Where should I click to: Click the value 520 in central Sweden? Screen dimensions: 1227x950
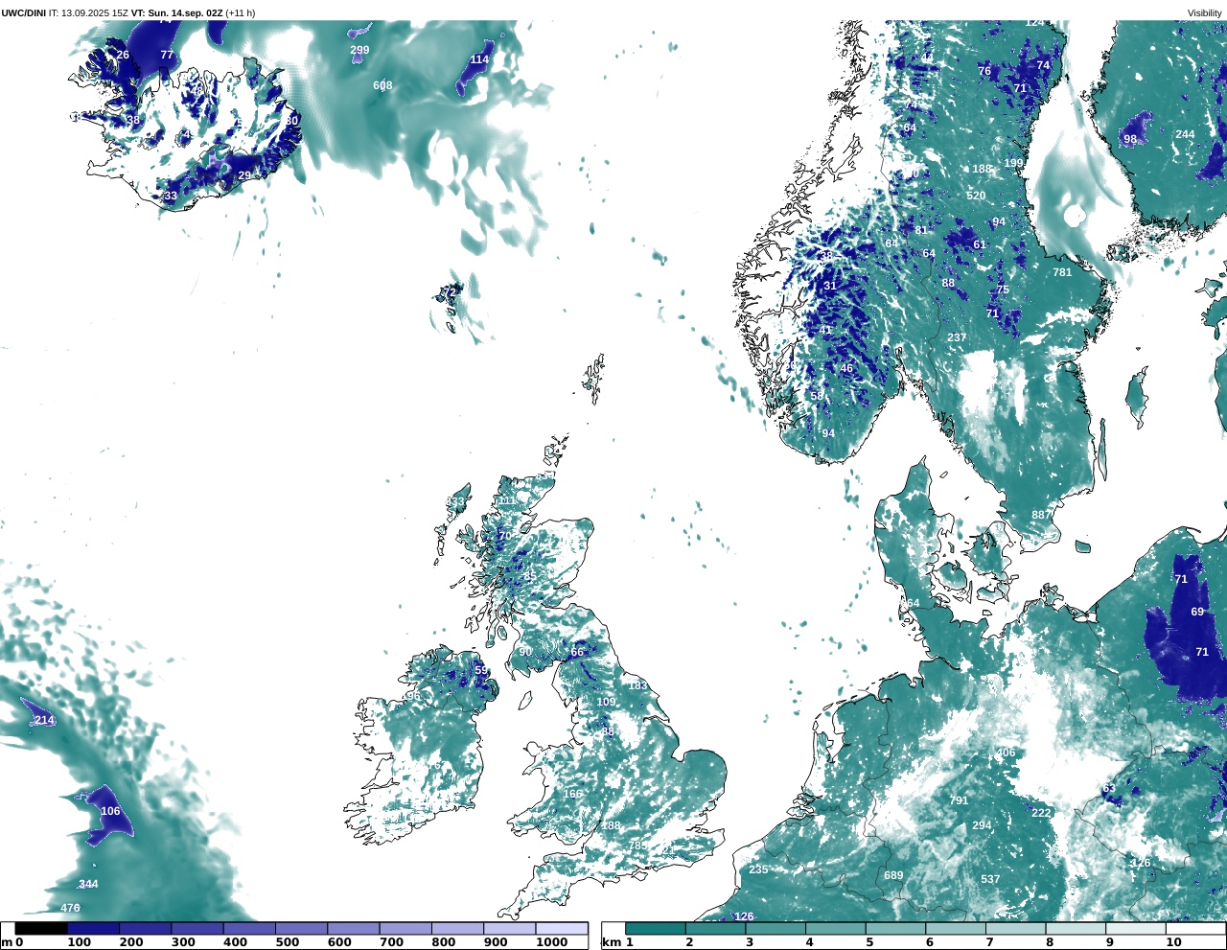click(x=976, y=197)
